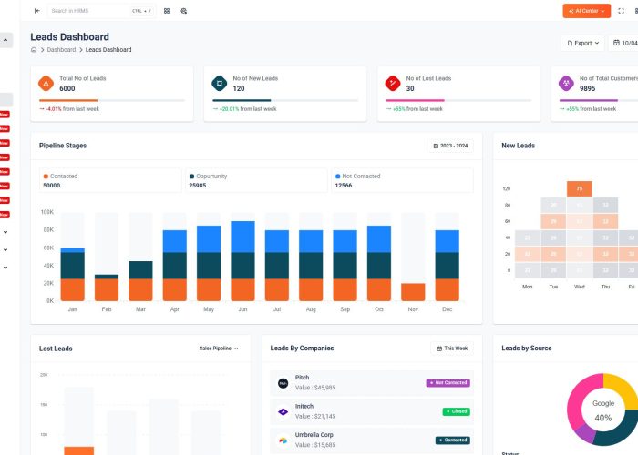Collapse the sidebar section with up chevron
The width and height of the screenshot is (638, 455).
pos(5,40)
